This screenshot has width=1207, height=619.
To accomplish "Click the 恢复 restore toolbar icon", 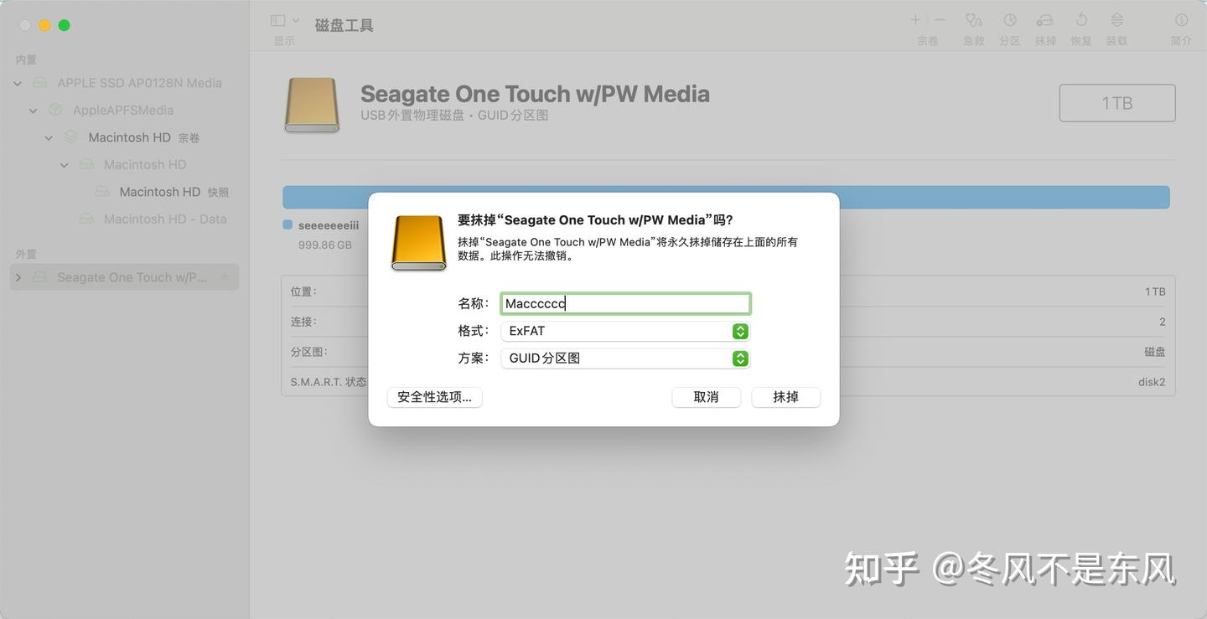I will (x=1081, y=20).
